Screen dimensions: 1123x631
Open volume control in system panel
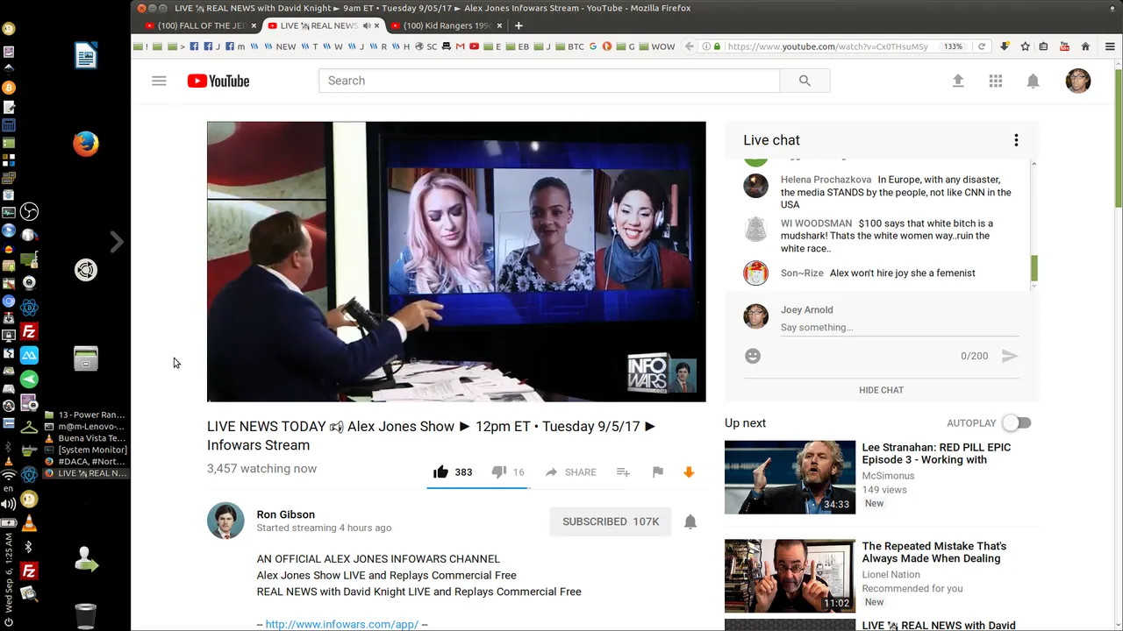[x=9, y=504]
